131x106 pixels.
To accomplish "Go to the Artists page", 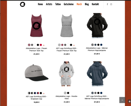I will point(49,4).
